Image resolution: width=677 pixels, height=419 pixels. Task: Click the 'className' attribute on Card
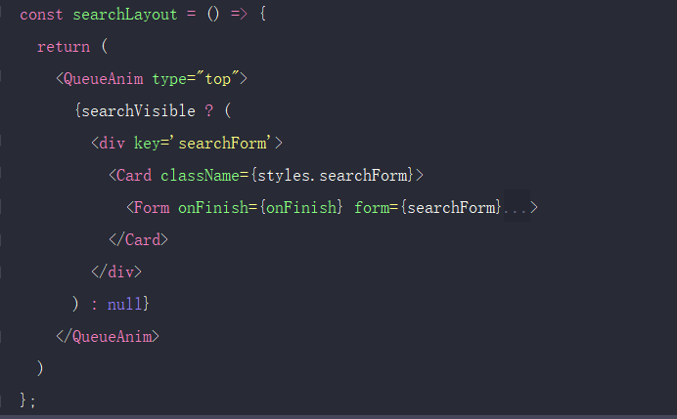(200, 176)
